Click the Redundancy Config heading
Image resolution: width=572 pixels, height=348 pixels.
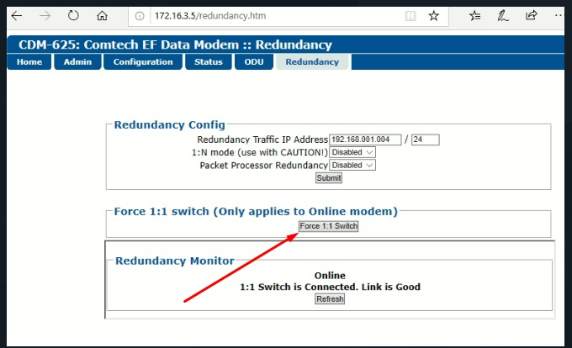(x=170, y=125)
